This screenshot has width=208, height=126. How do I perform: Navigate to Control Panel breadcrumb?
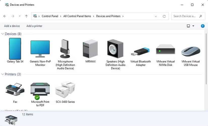(x=50, y=16)
